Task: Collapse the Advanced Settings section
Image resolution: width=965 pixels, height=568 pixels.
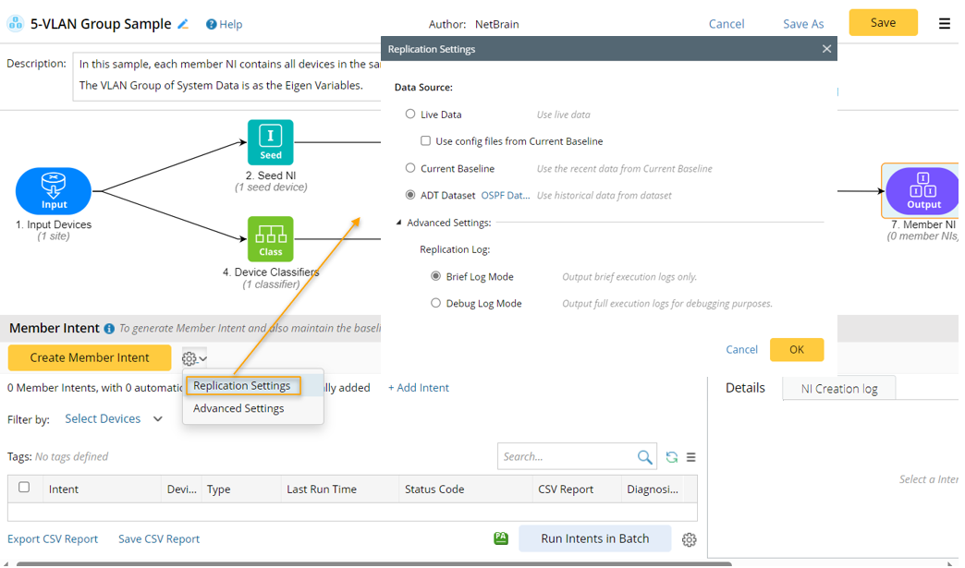Action: [399, 223]
